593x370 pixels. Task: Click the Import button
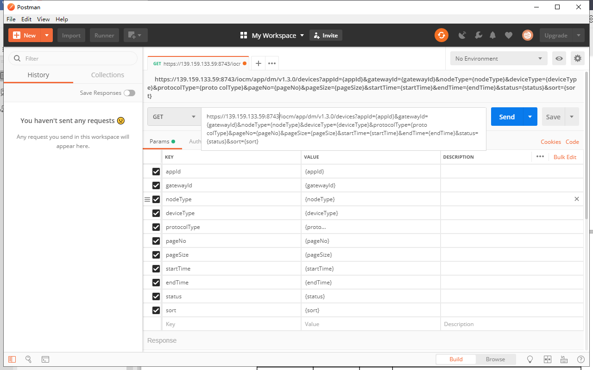tap(71, 35)
